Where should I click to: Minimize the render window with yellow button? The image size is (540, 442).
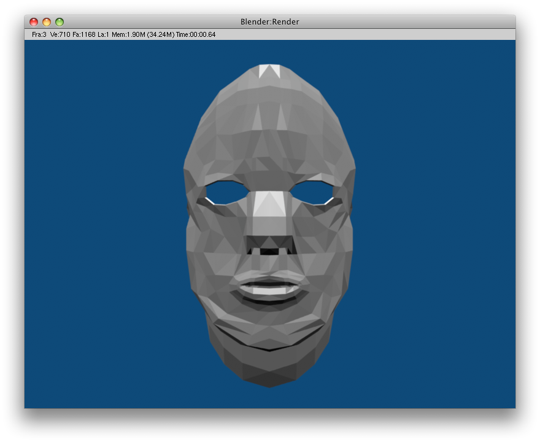[47, 22]
